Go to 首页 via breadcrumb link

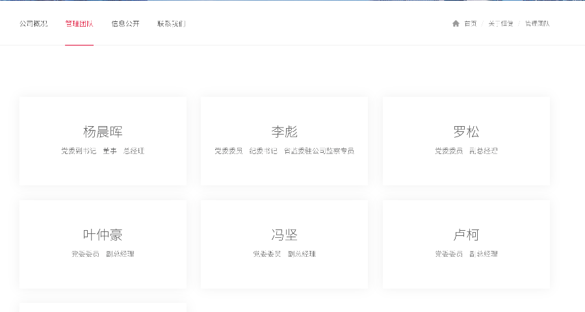click(471, 23)
